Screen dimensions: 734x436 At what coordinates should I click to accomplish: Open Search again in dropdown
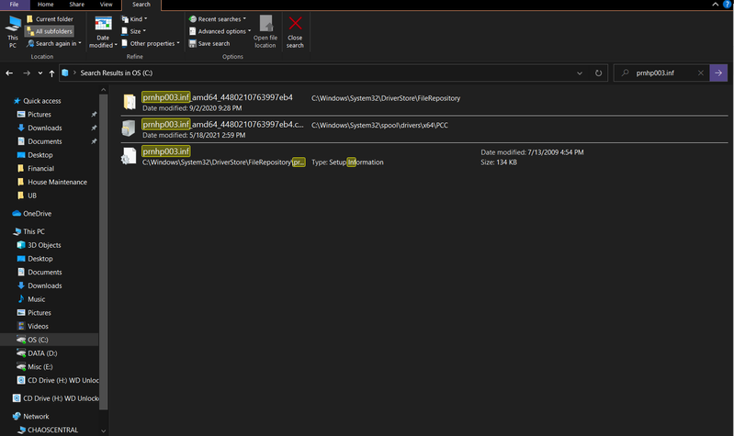click(54, 43)
